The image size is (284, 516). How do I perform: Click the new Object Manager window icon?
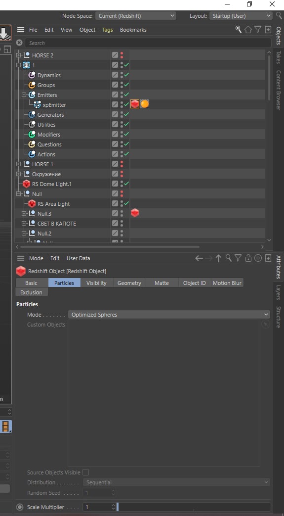click(x=268, y=30)
